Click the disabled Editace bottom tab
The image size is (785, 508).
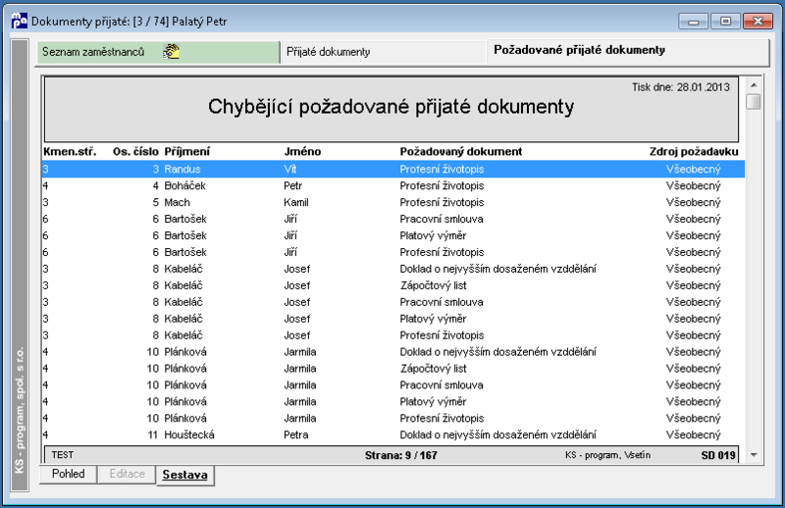pyautogui.click(x=128, y=474)
